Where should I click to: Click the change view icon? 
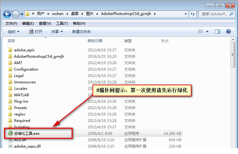201,31
